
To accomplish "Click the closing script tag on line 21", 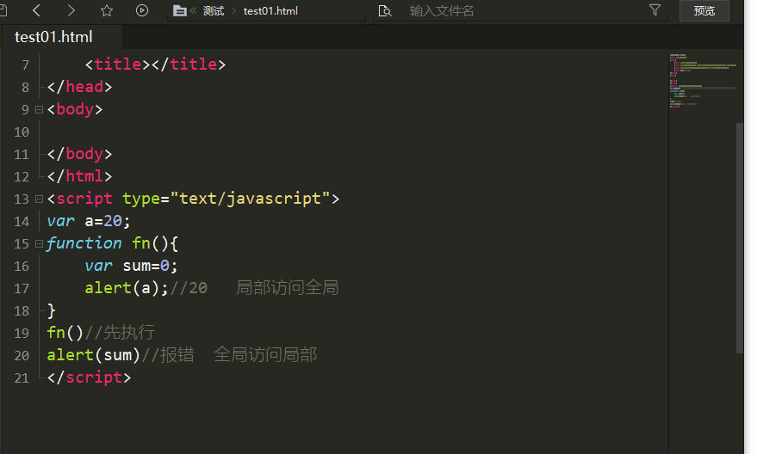I will [89, 377].
